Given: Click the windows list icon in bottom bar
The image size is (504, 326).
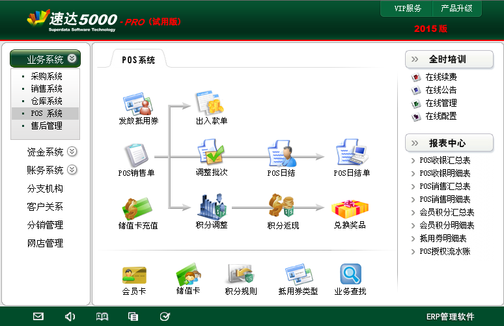Looking at the screenshot, I should (133, 317).
